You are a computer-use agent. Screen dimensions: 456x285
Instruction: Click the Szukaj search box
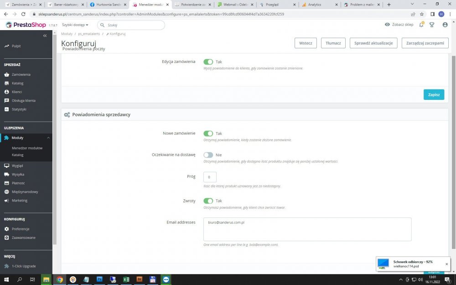[131, 25]
